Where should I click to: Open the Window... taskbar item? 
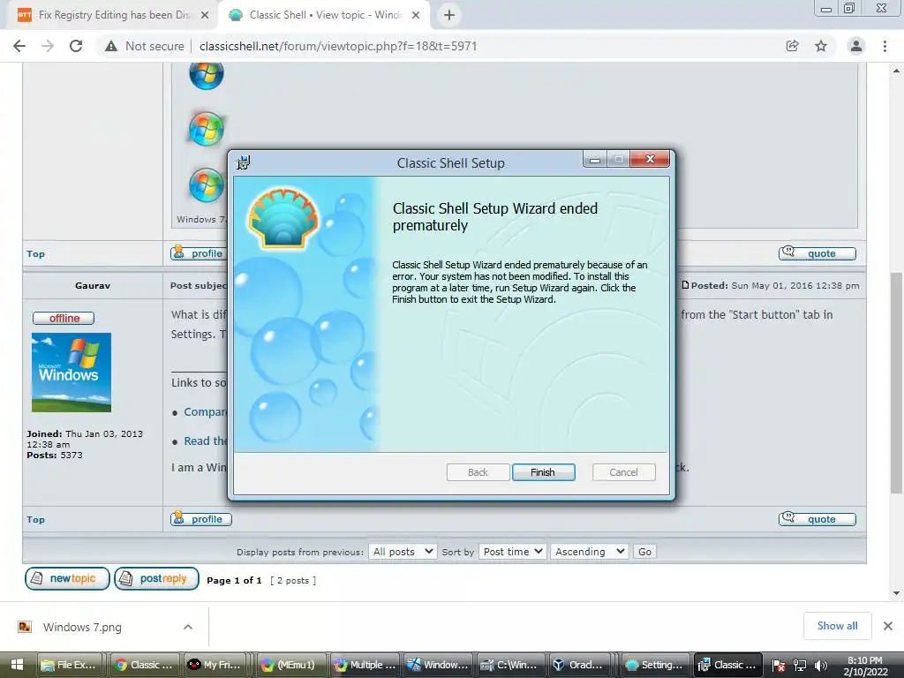pos(438,665)
